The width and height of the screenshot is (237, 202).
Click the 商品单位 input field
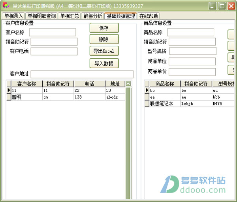(192, 61)
